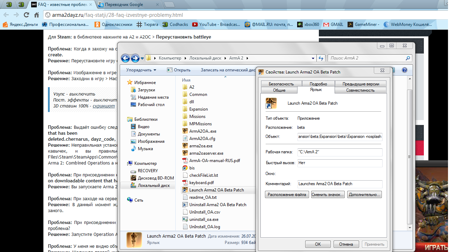Open скриншот link on webpage

[104, 106]
